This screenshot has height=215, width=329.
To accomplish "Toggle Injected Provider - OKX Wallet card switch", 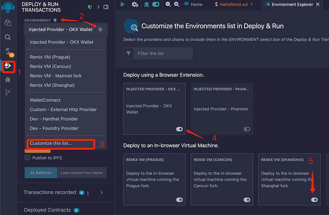I will tap(179, 129).
